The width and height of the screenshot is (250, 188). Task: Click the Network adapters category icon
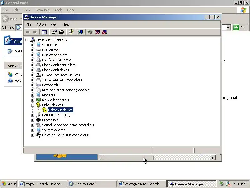38,100
